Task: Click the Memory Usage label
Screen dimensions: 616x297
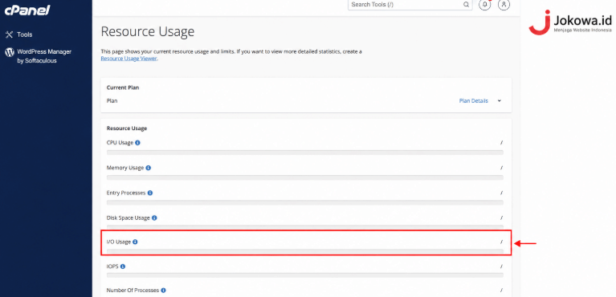Action: pos(125,168)
